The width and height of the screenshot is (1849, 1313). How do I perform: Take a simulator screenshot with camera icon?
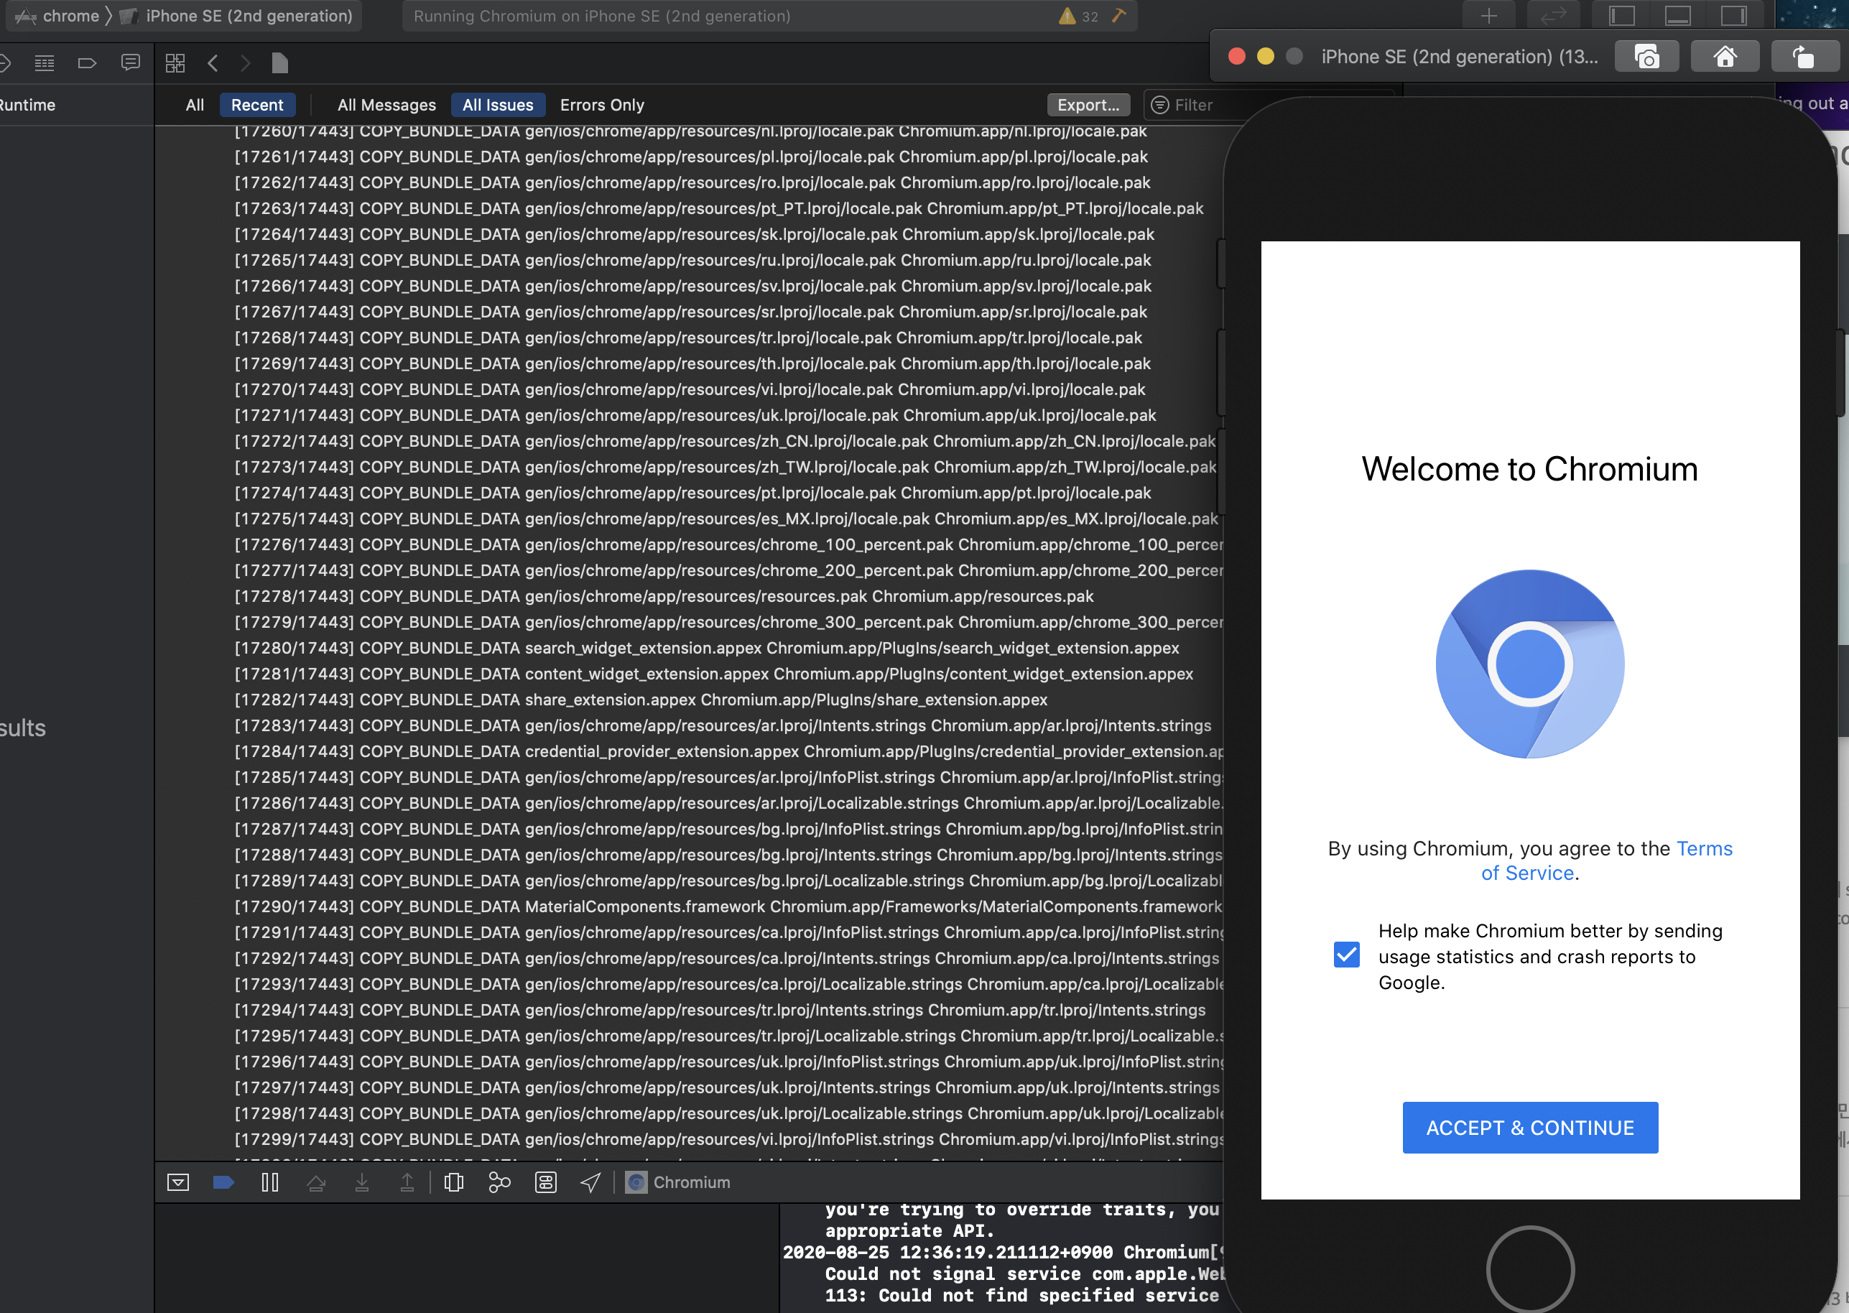tap(1646, 57)
